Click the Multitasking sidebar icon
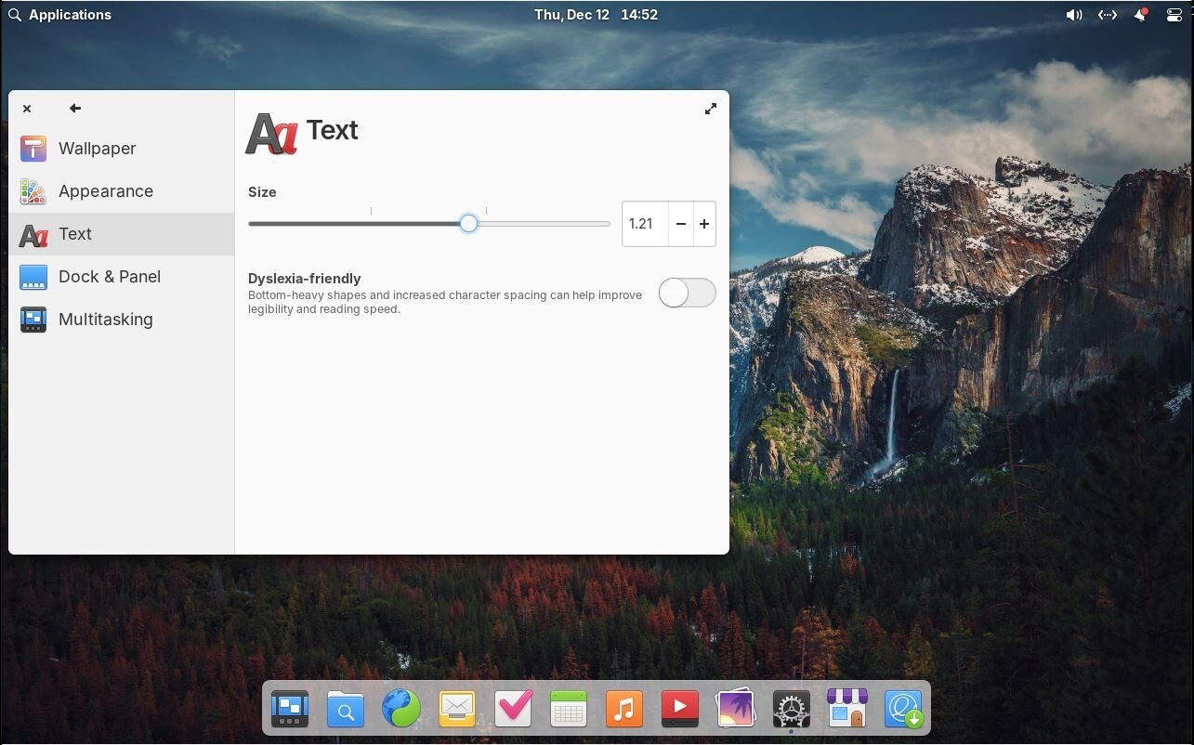Viewport: 1194px width, 745px height. (x=33, y=320)
